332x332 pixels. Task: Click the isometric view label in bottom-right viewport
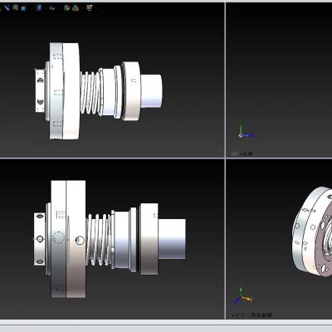tap(252, 315)
